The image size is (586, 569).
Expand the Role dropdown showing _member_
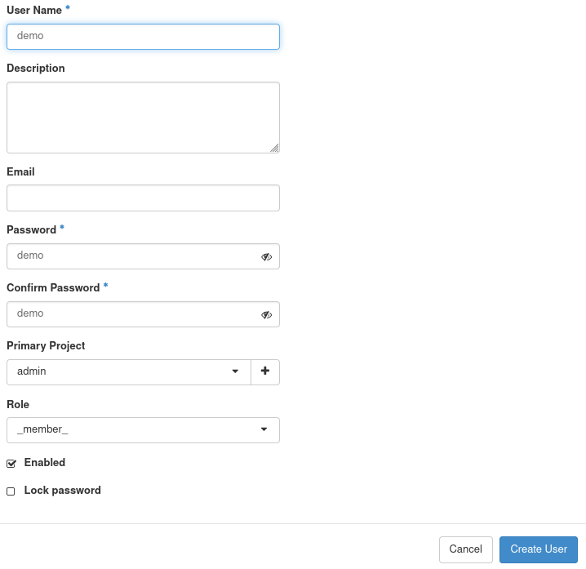(143, 429)
